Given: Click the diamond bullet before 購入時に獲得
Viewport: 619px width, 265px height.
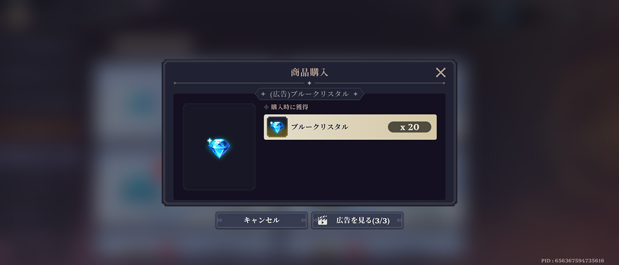Looking at the screenshot, I should [x=266, y=107].
